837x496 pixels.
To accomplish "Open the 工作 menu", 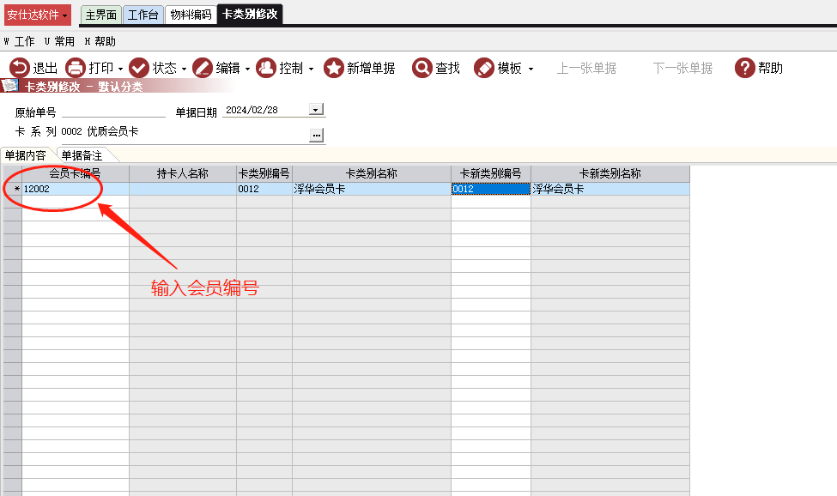I will tap(19, 41).
